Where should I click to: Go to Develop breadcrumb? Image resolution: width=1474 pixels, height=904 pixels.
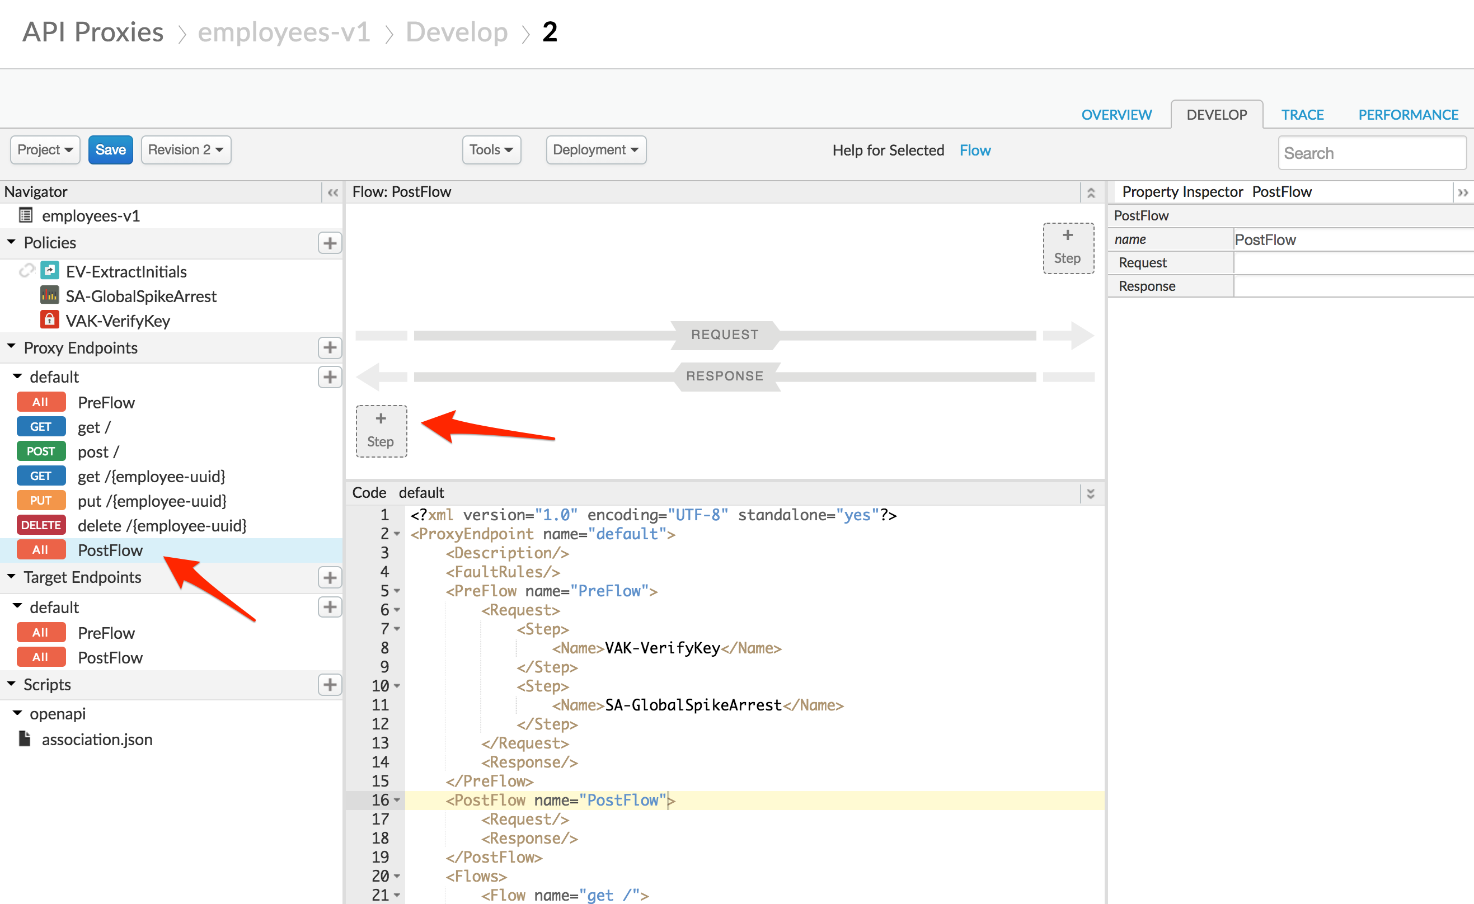pos(457,32)
